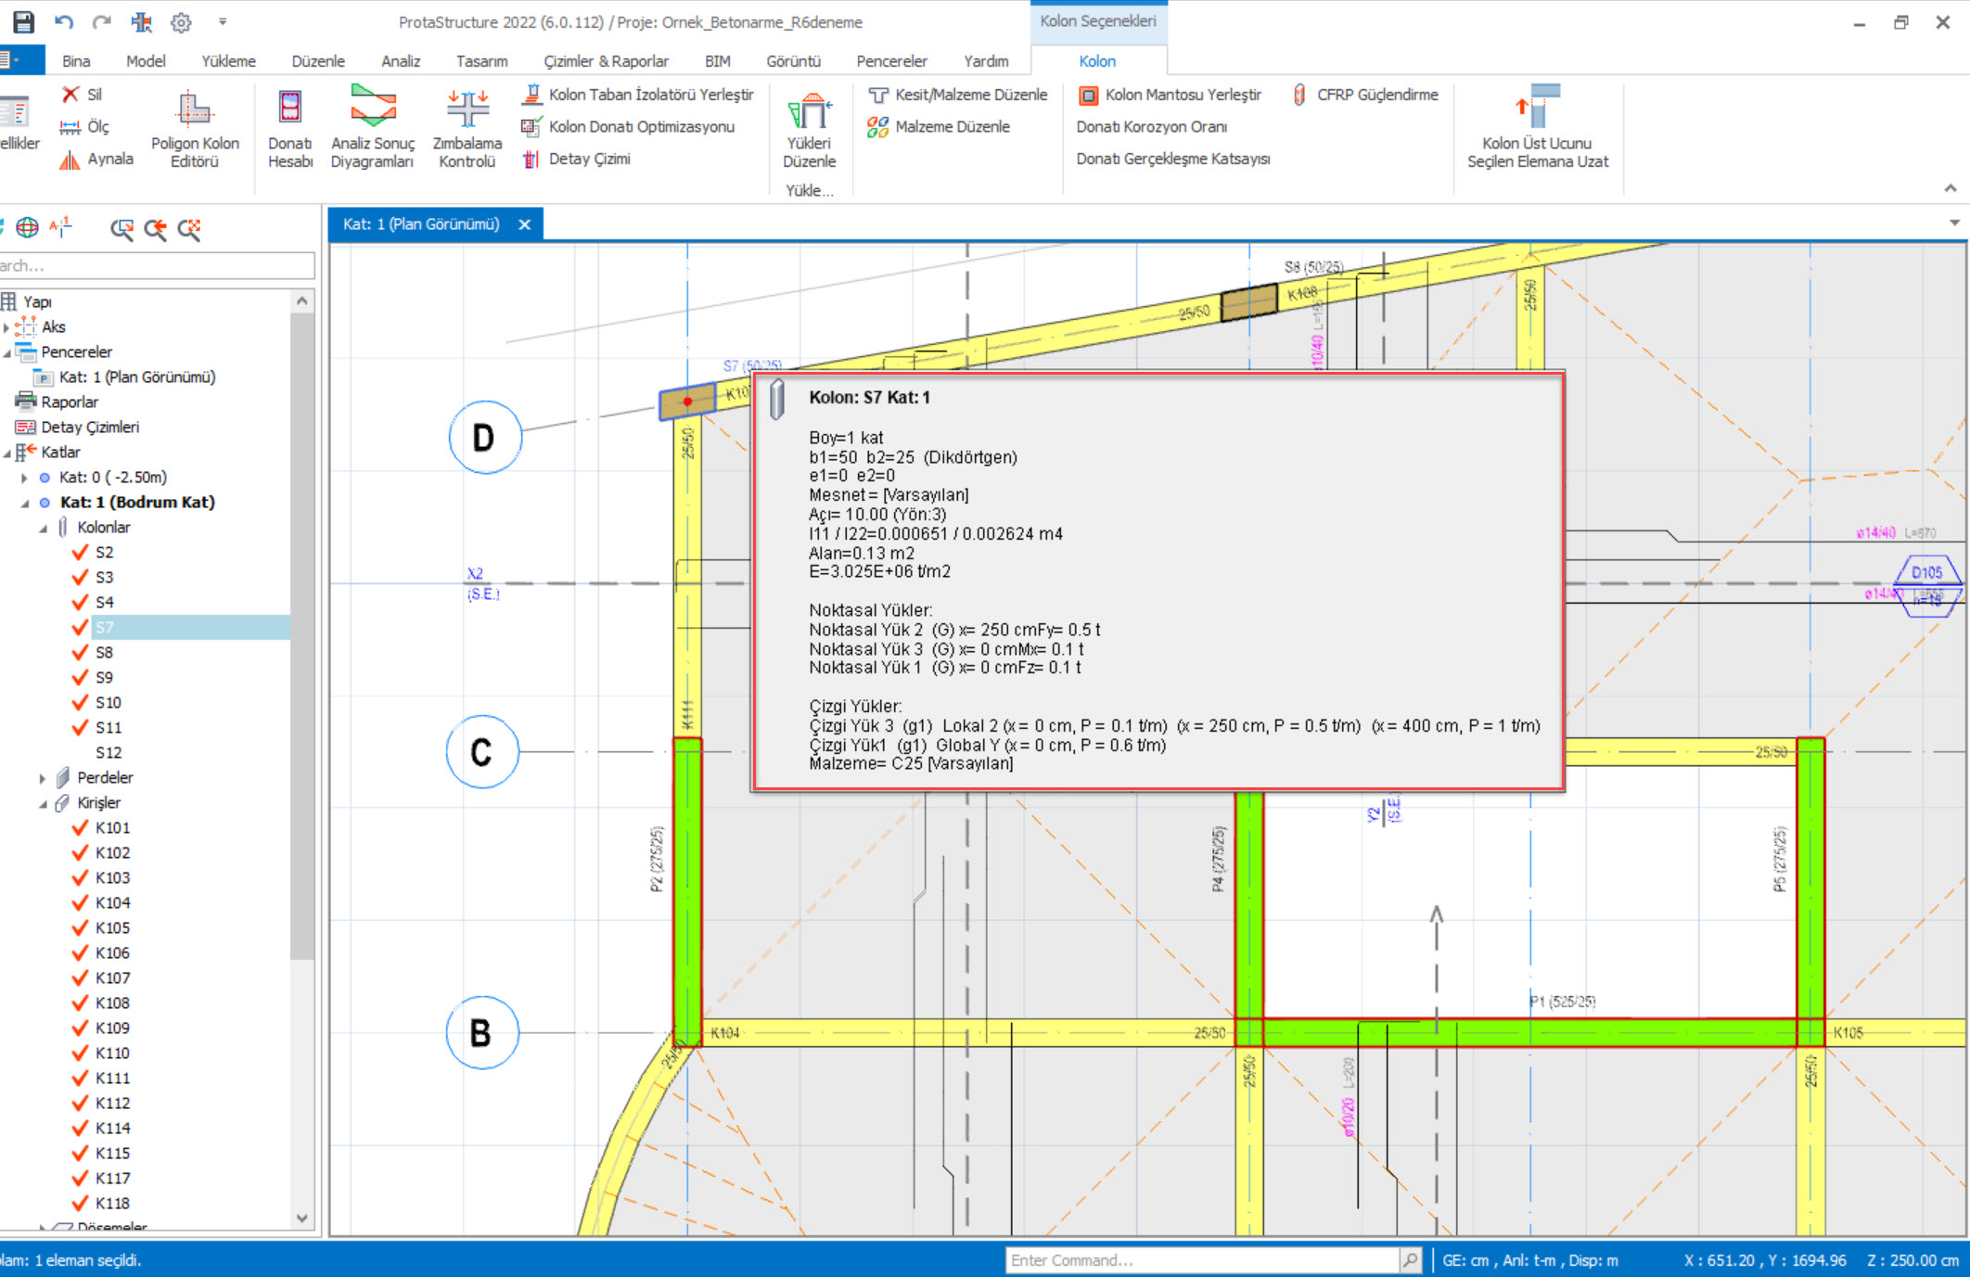Toggle the check mark of column S2
Image resolution: width=1970 pixels, height=1277 pixels.
[80, 552]
